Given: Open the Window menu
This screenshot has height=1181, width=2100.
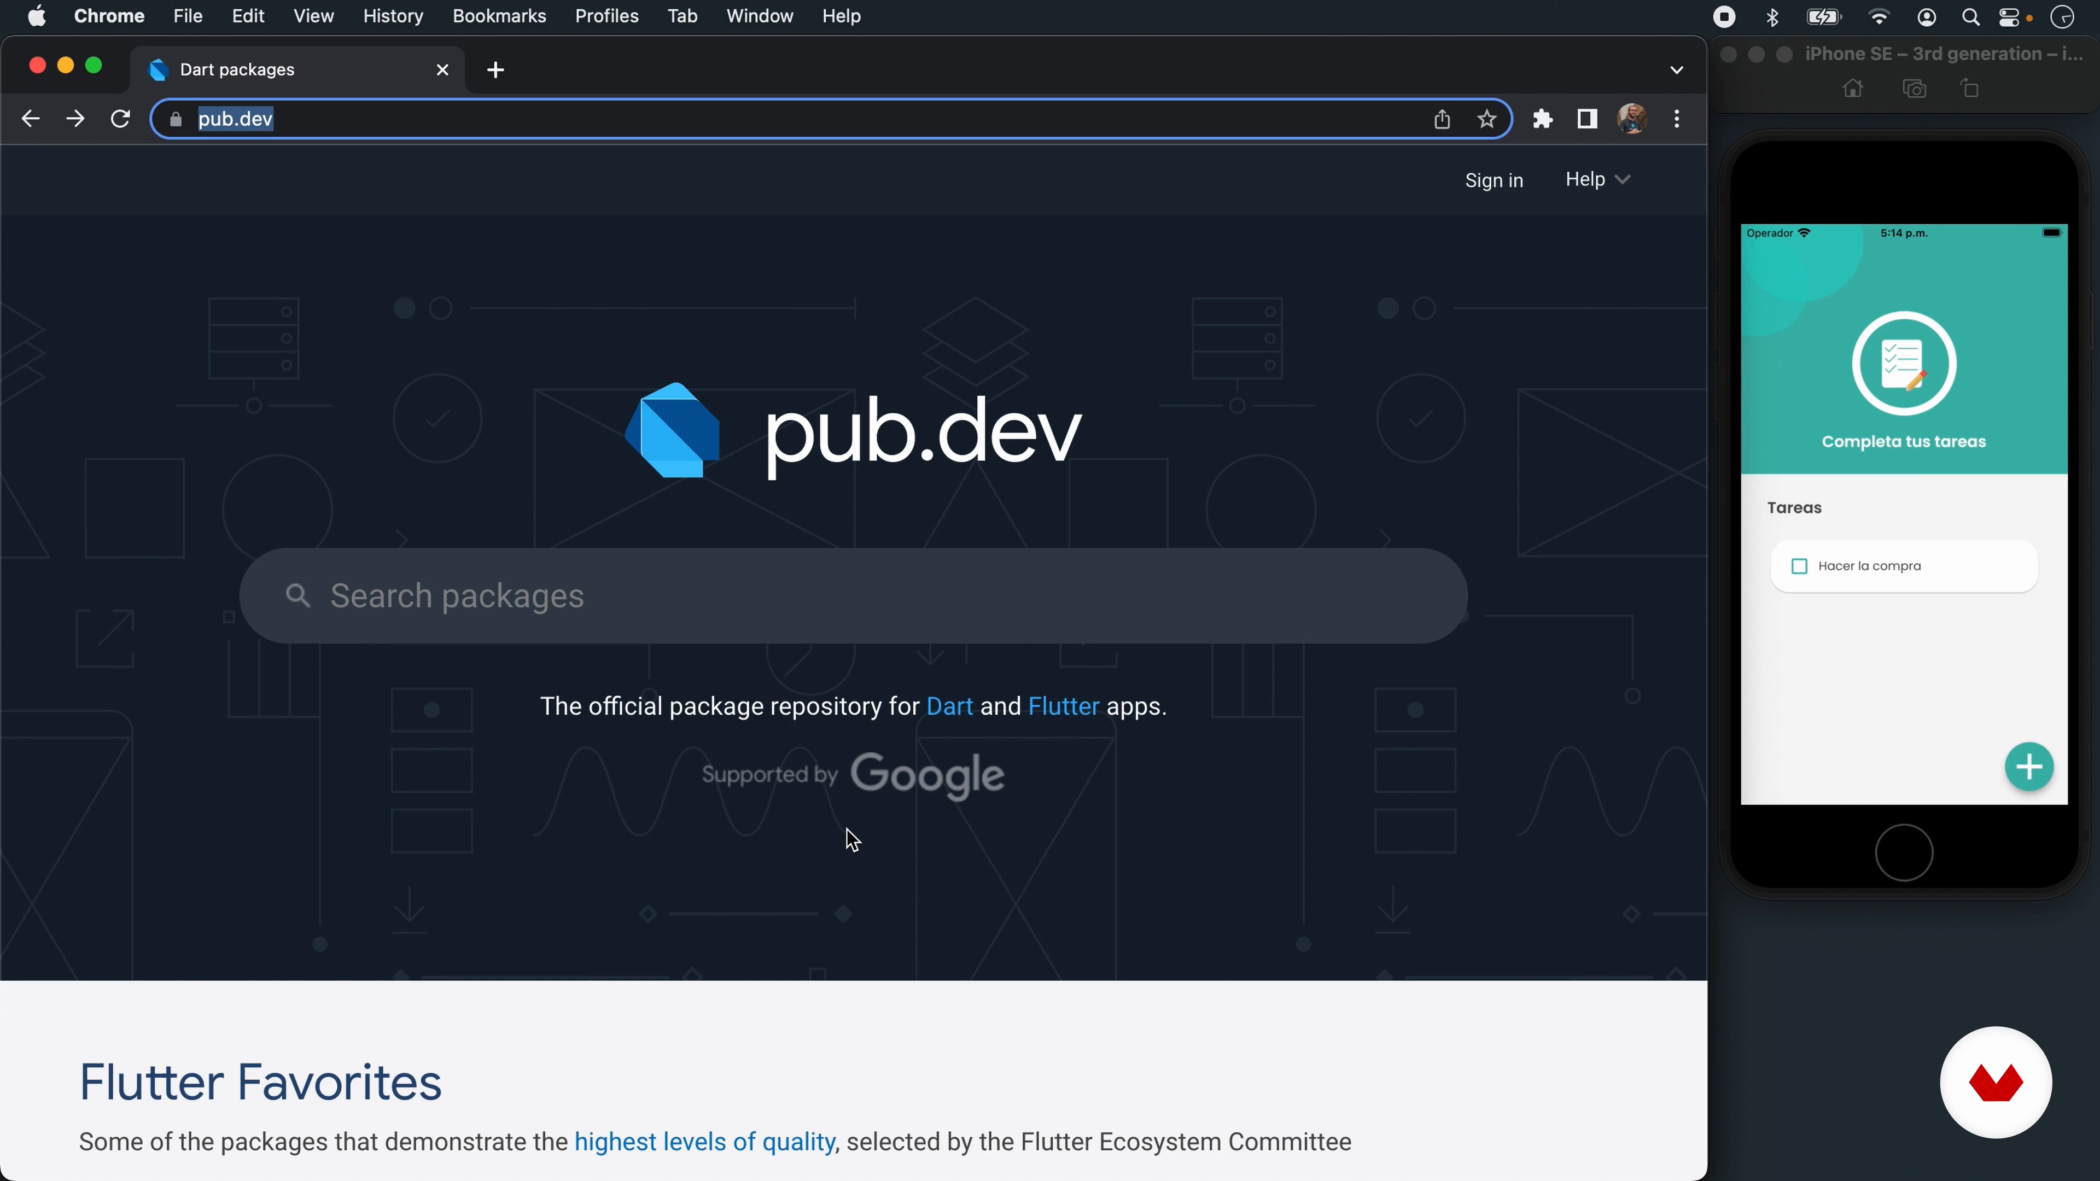Looking at the screenshot, I should (760, 16).
